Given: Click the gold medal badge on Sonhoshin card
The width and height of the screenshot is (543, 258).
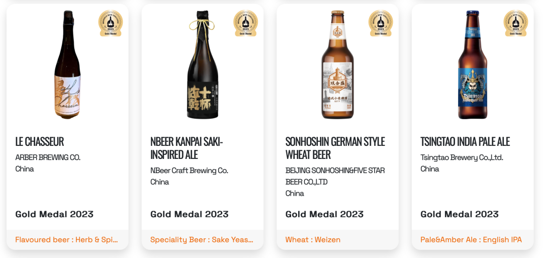Looking at the screenshot, I should point(381,23).
